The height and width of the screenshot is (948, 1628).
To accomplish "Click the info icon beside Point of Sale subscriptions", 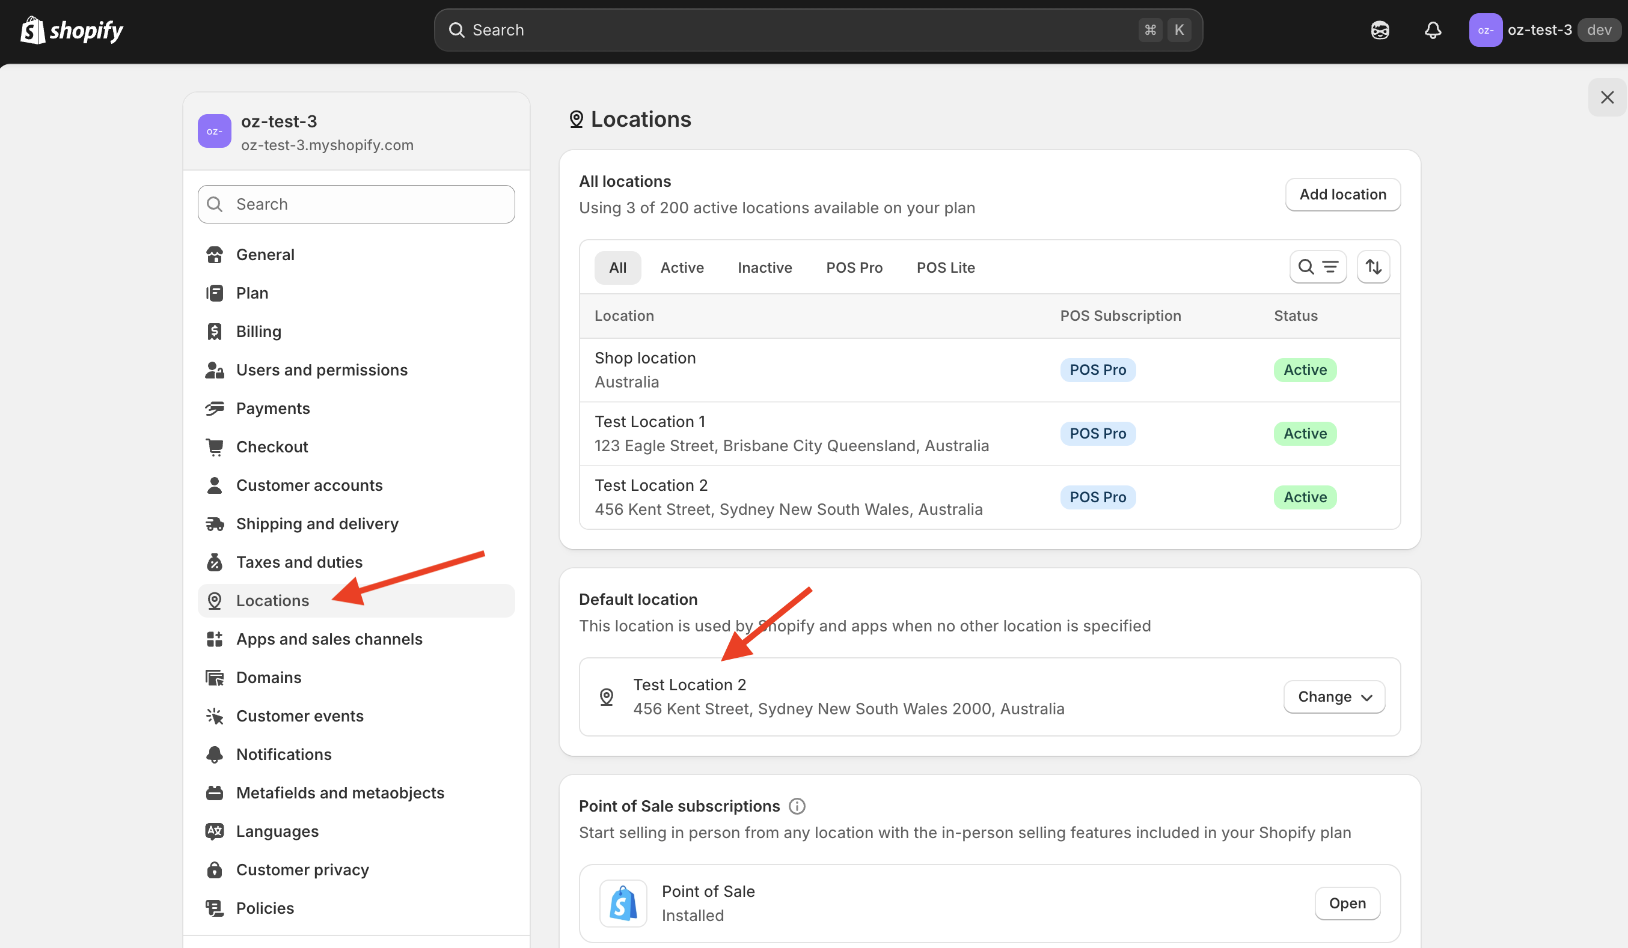I will point(797,806).
